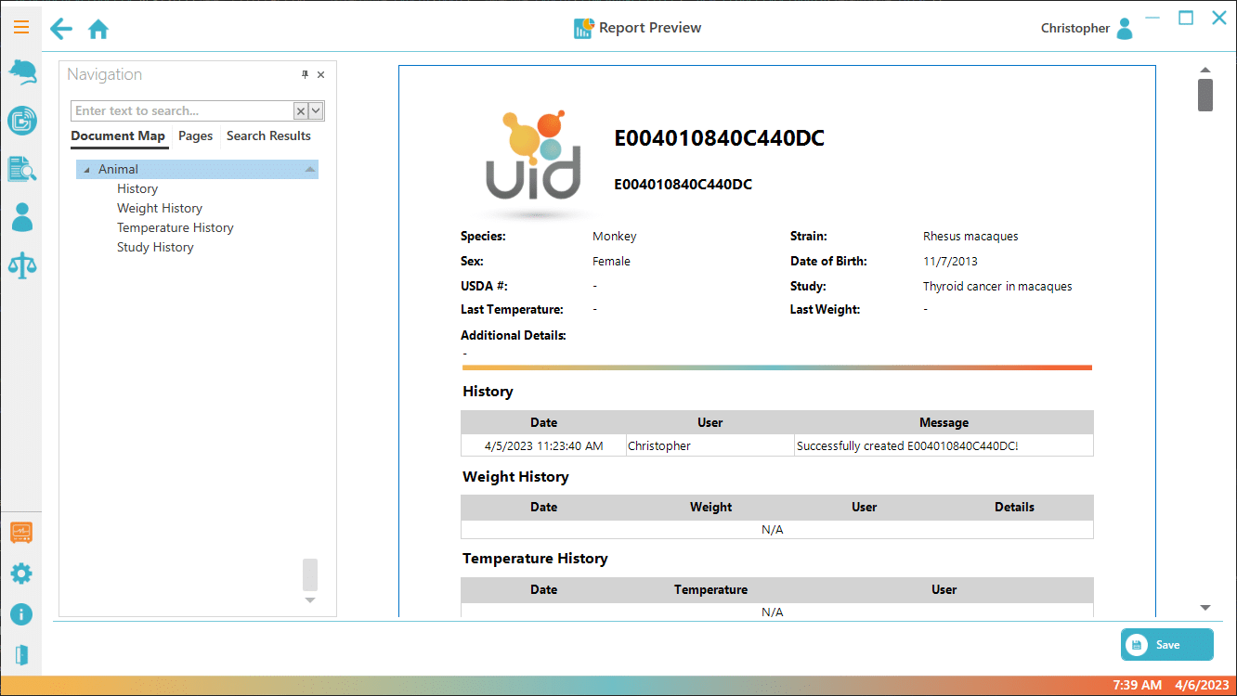
Task: Collapse the Animal tree node
Action: pyautogui.click(x=86, y=170)
